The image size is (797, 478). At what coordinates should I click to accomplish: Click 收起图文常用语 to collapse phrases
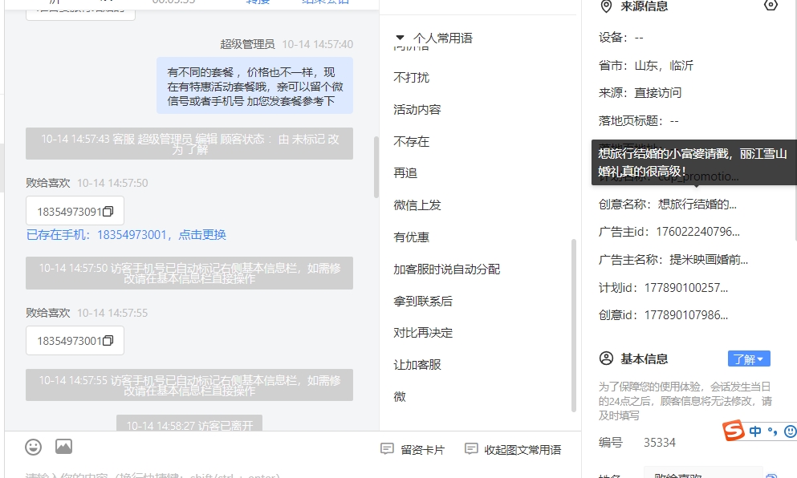(513, 450)
